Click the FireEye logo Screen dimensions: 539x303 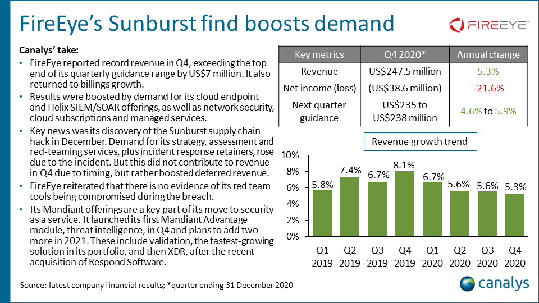click(x=489, y=25)
